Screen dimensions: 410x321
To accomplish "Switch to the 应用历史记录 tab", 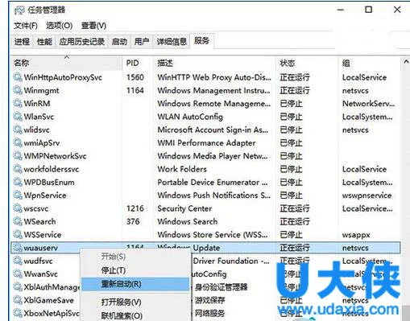I will 82,42.
